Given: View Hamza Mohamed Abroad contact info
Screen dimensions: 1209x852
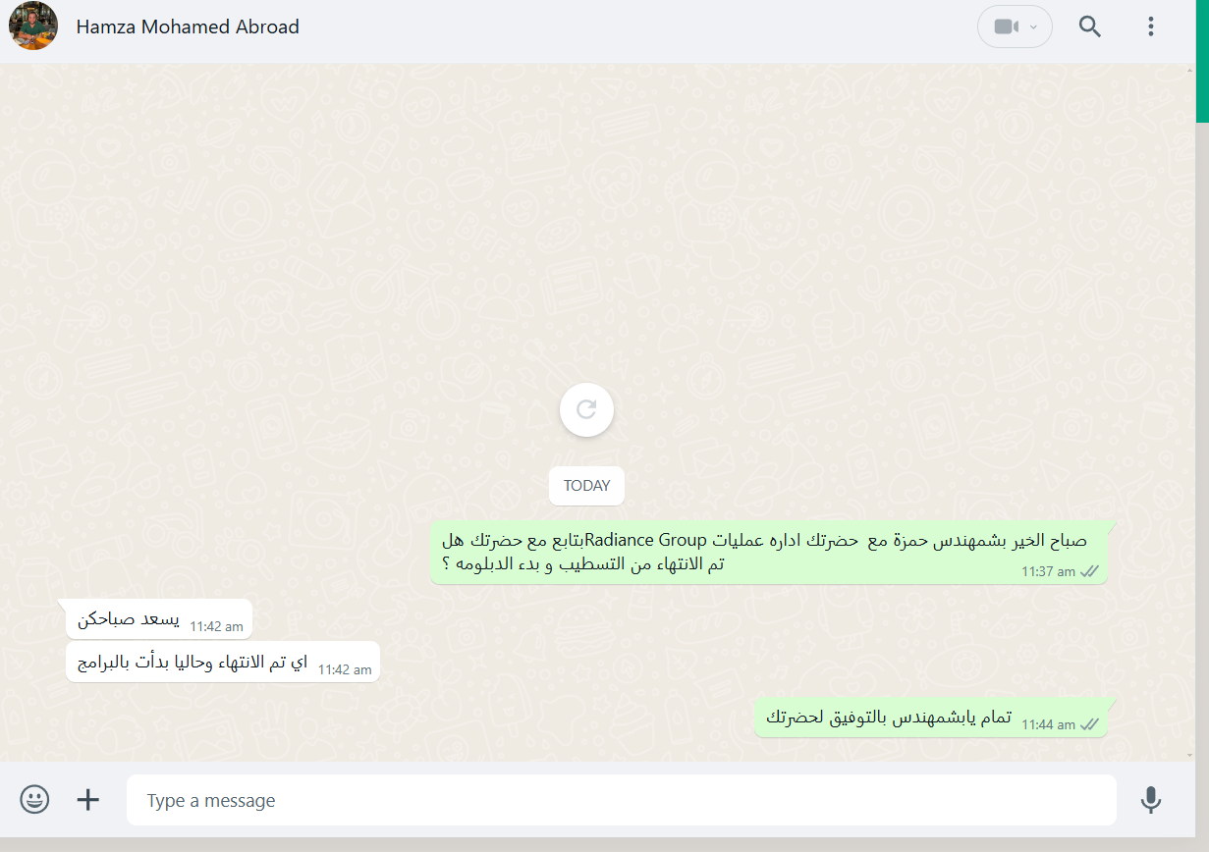Looking at the screenshot, I should point(188,27).
